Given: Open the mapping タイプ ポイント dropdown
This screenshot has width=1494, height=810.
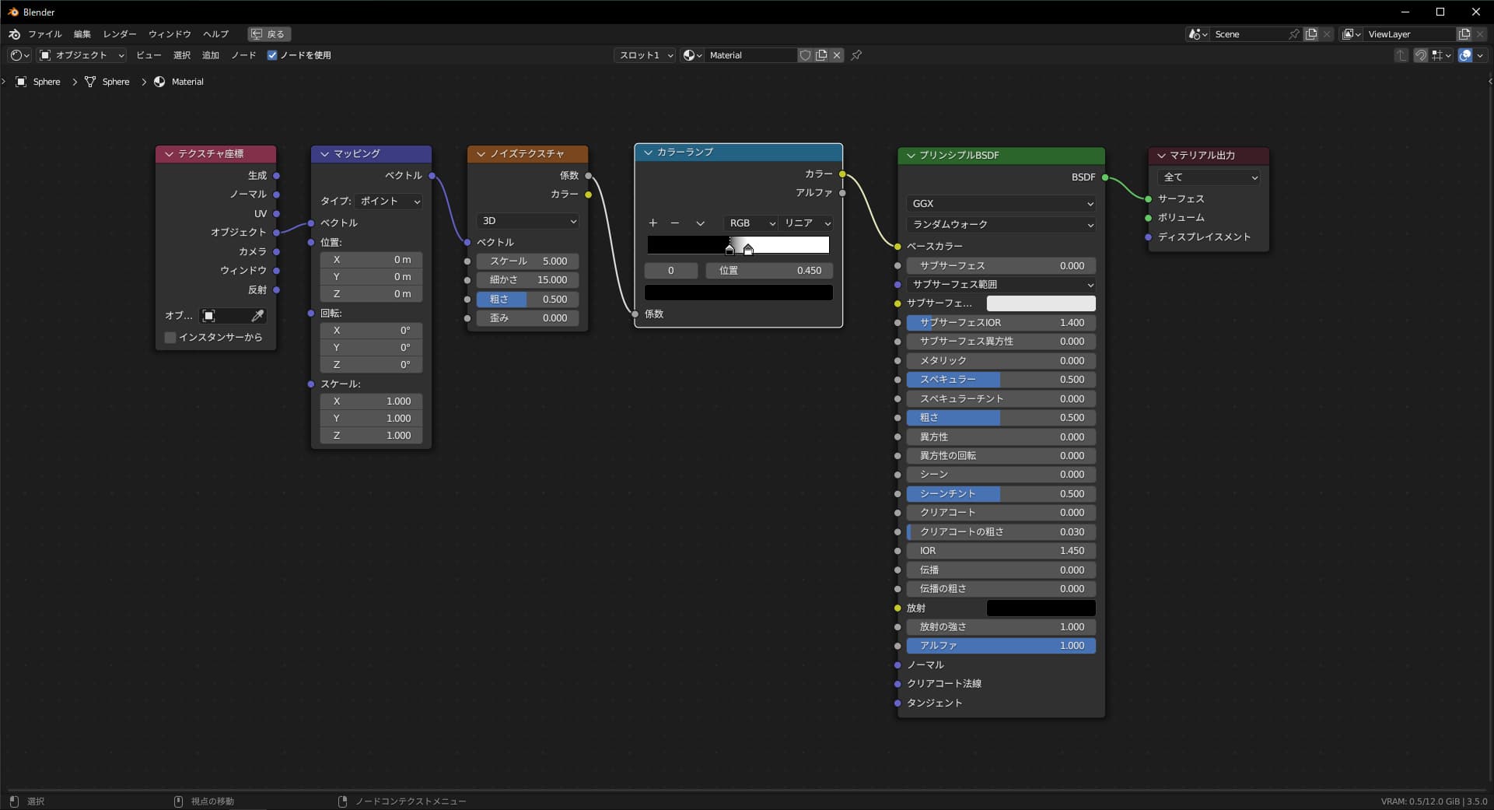Looking at the screenshot, I should tap(389, 202).
